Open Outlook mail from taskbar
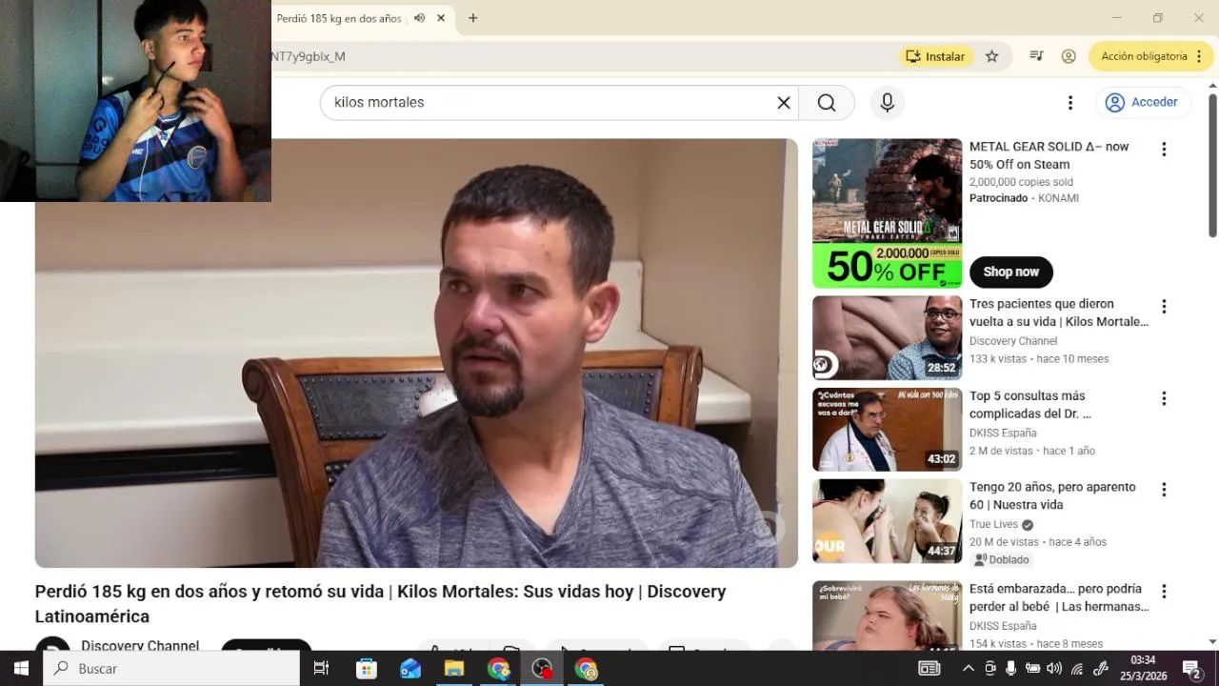The image size is (1219, 686). tap(410, 669)
